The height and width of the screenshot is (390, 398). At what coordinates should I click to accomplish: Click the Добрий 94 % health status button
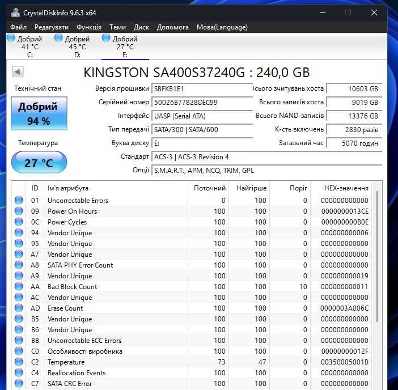pos(39,113)
